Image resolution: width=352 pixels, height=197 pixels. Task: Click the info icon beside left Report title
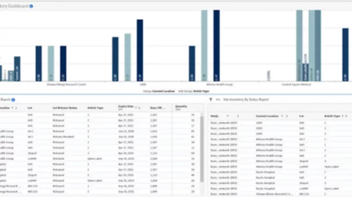(x=13, y=99)
